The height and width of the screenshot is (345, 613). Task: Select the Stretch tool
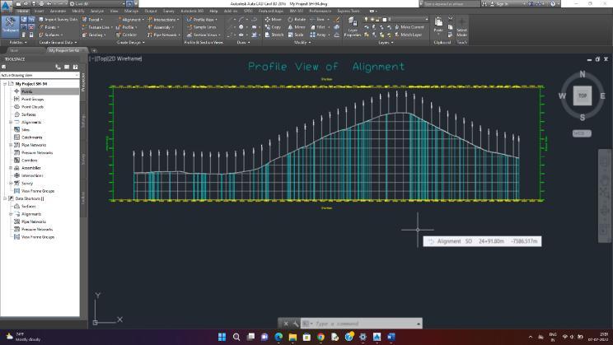[274, 35]
